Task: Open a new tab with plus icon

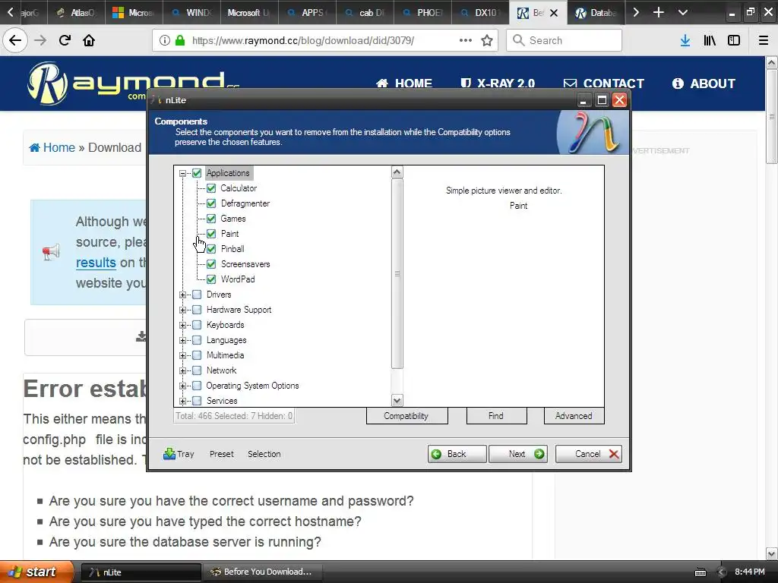Action: pyautogui.click(x=659, y=12)
